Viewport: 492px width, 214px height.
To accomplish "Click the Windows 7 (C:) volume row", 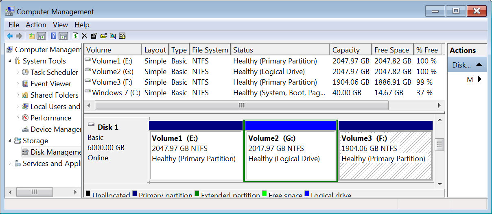I will click(116, 93).
